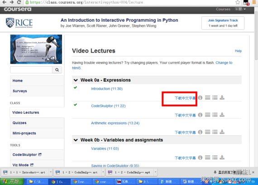
Task: Click the Courses link in header
Action: point(223,9)
